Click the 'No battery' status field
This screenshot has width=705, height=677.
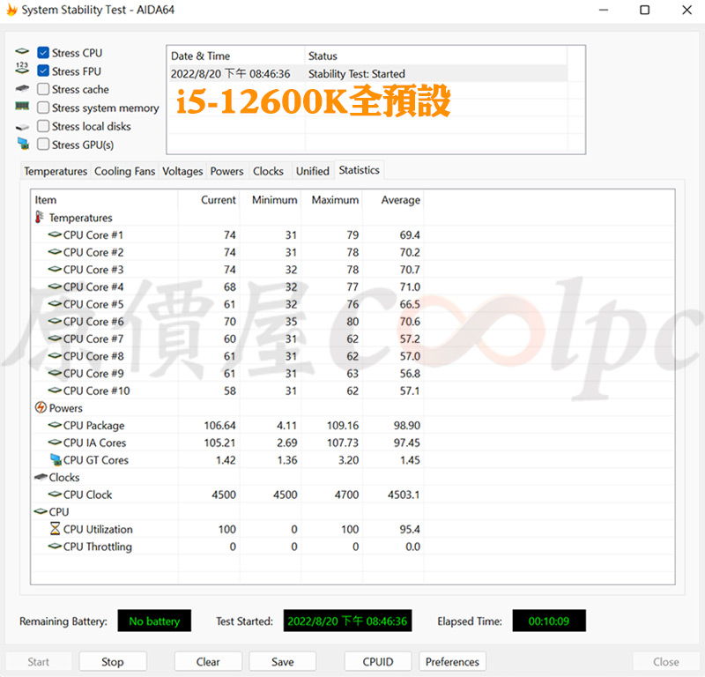pos(154,621)
